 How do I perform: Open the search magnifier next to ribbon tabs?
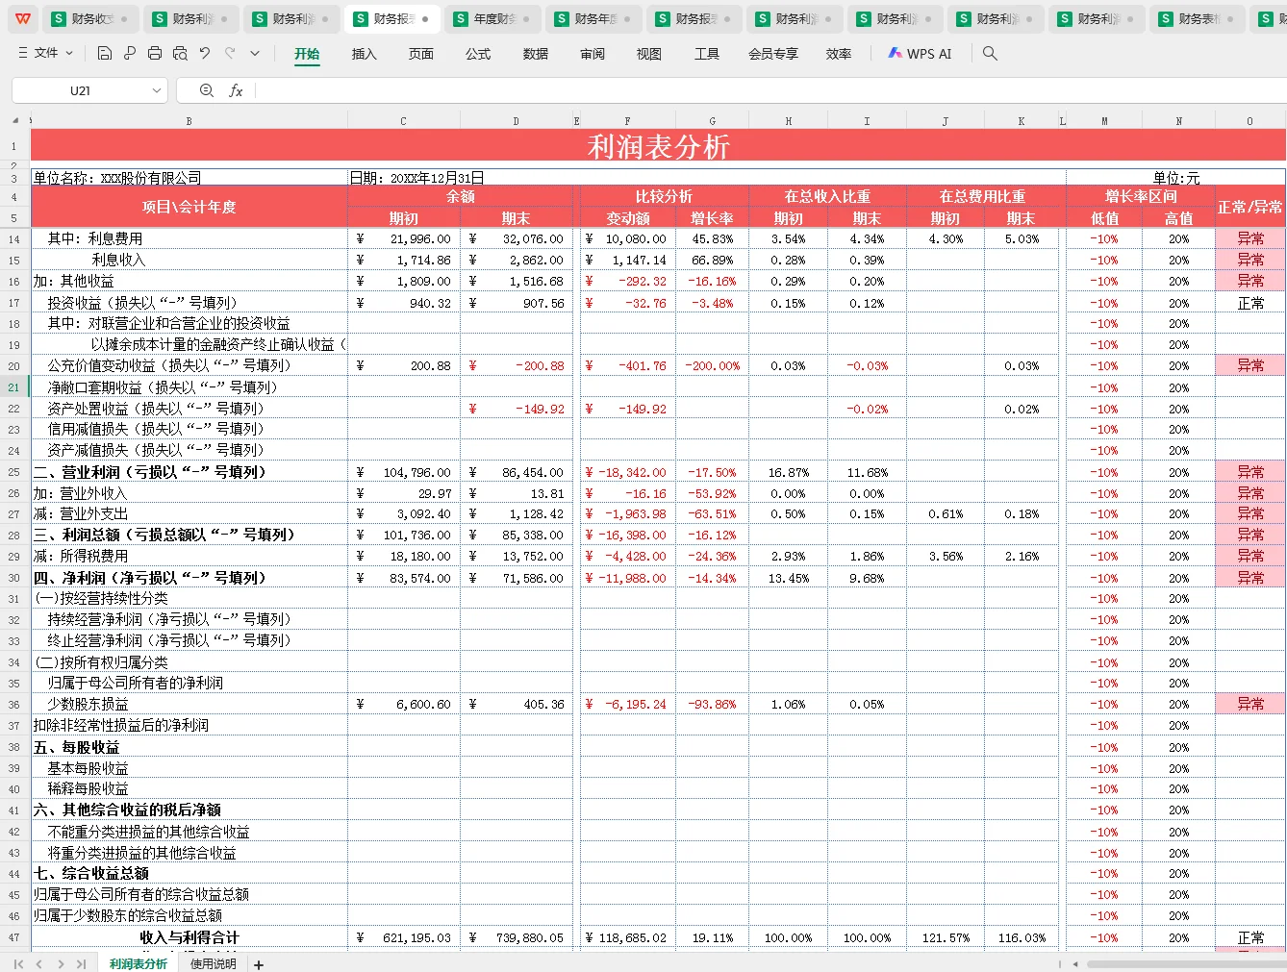click(x=989, y=53)
